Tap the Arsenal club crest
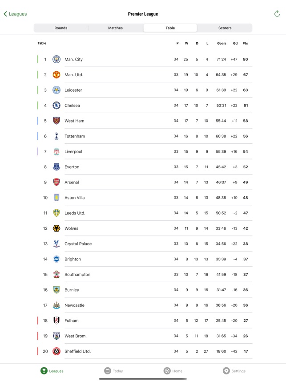Viewport: 286px width, 382px height. [56, 182]
